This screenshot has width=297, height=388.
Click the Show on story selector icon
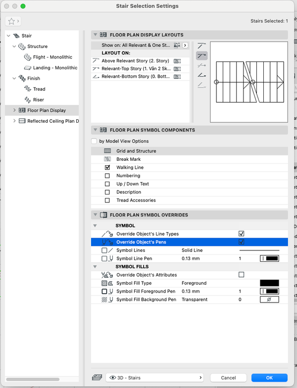177,46
